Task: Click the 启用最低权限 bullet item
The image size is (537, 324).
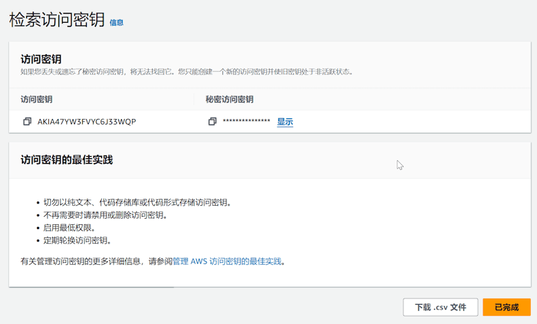Action: point(69,228)
